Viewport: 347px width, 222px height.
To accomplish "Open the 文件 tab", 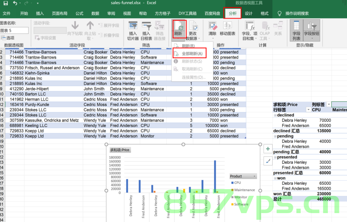I will pos(6,13).
